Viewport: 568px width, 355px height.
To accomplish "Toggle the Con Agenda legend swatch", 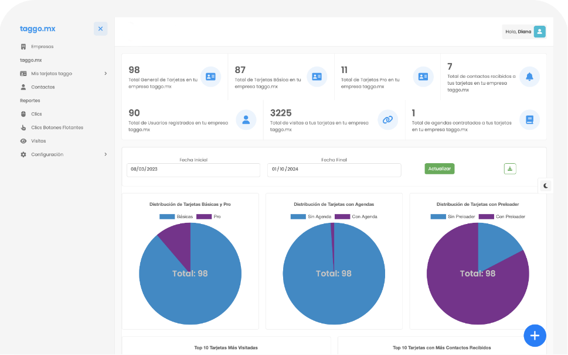I will click(x=342, y=216).
